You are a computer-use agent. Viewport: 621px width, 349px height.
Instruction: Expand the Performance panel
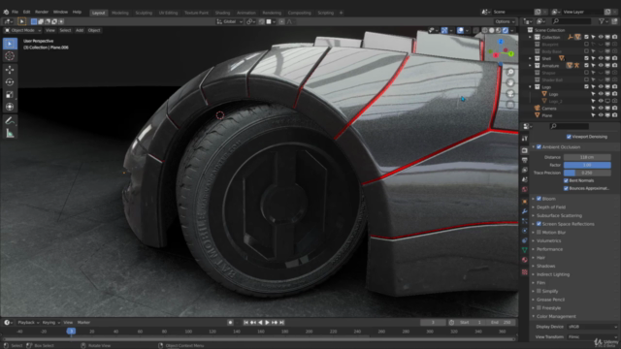pyautogui.click(x=549, y=249)
